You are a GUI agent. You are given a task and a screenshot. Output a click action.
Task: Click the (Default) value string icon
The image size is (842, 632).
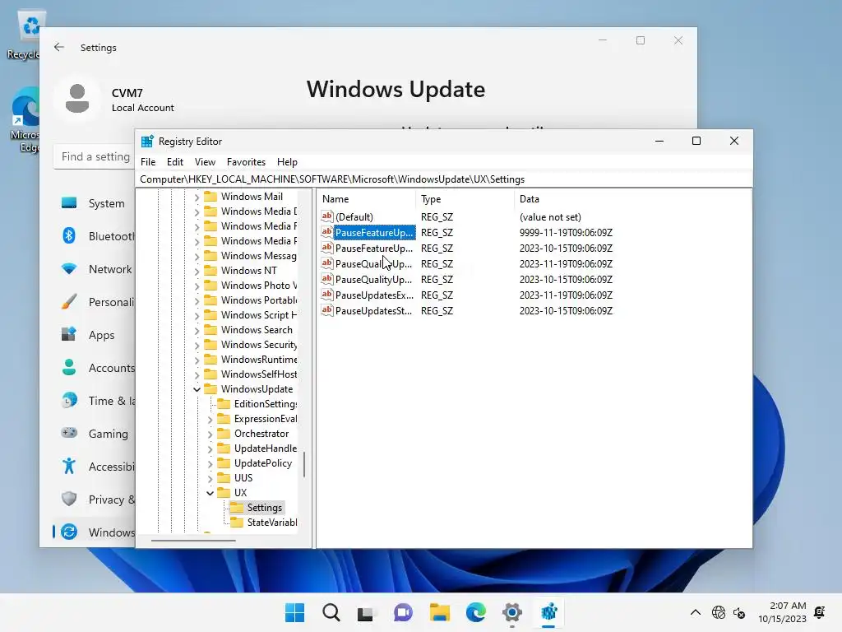[326, 216]
